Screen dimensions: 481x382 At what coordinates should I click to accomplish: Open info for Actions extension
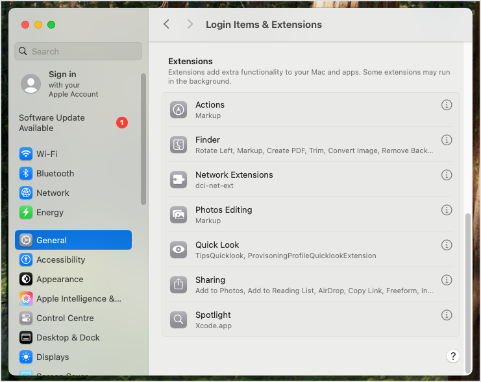point(447,105)
